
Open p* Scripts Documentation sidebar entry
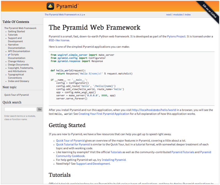[x=16, y=56]
